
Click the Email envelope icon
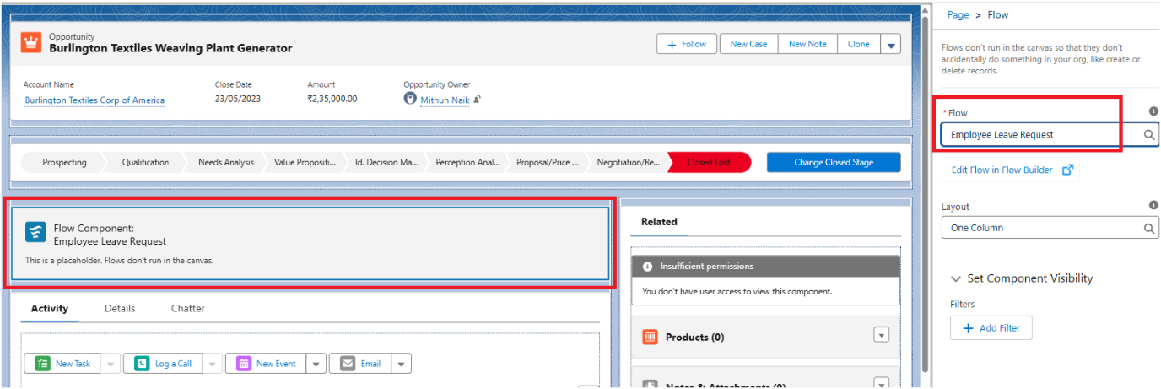tap(348, 364)
